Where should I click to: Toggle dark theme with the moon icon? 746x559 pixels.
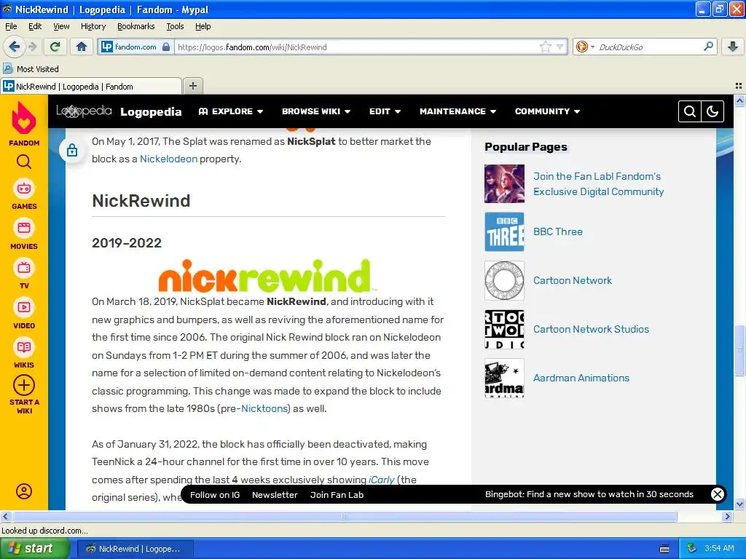coord(712,111)
